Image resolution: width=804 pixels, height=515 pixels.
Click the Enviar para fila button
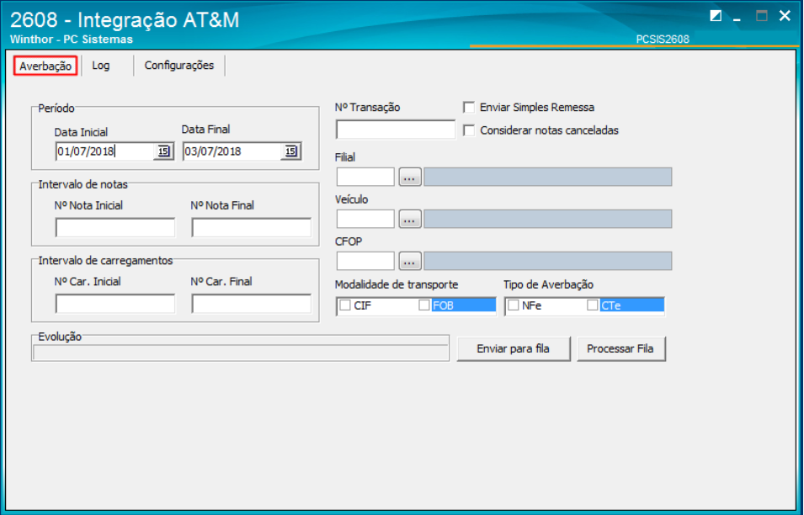514,349
